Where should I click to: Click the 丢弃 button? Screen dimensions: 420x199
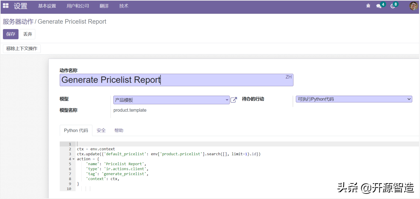pyautogui.click(x=28, y=34)
